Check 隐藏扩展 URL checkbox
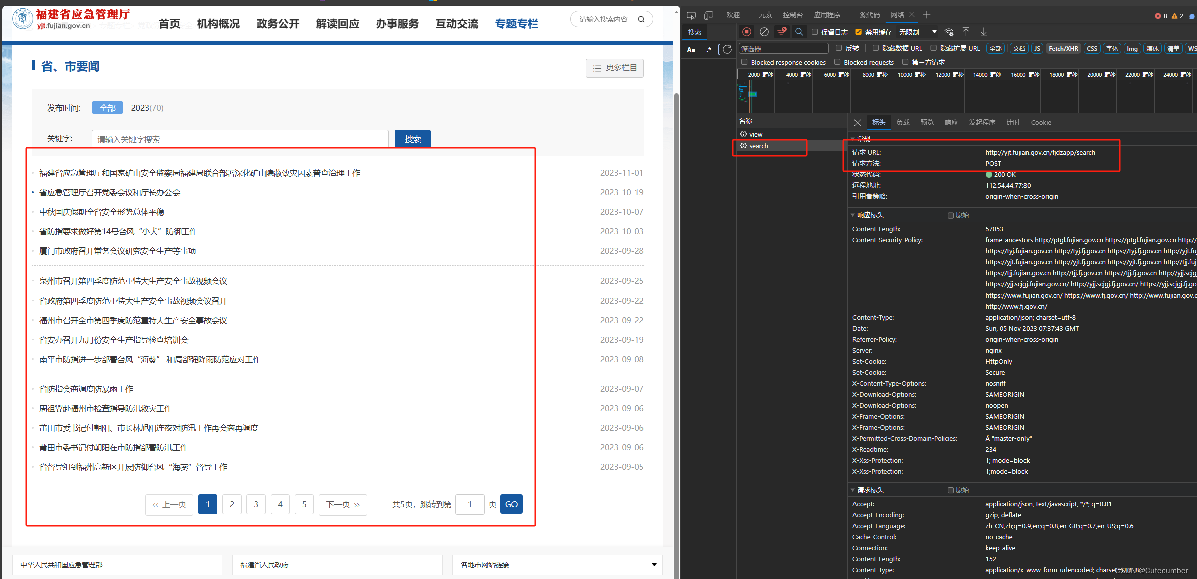Screen dimensions: 1197x579 [x=934, y=48]
